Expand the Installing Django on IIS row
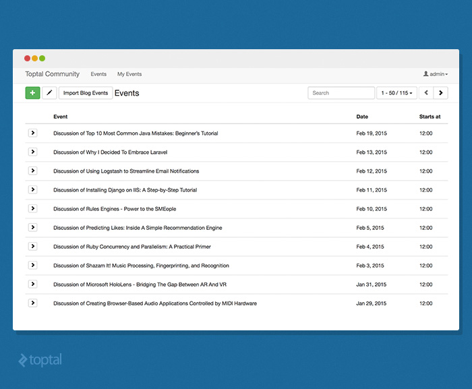Screen dimensions: 472x389 click(32, 189)
